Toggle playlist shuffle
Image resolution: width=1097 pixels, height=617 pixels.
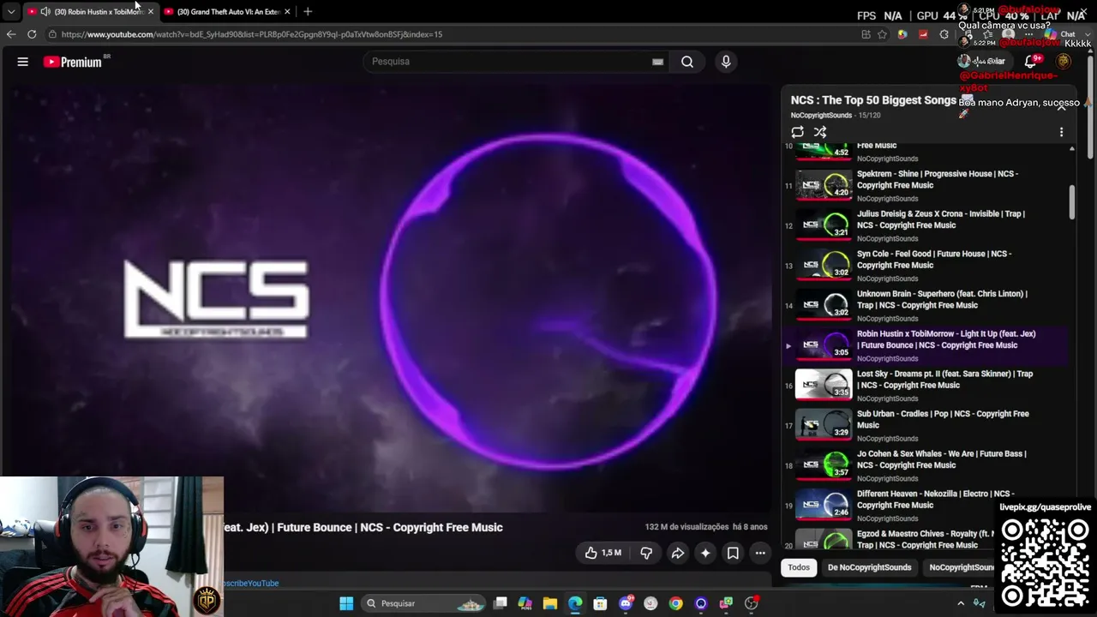coord(820,132)
